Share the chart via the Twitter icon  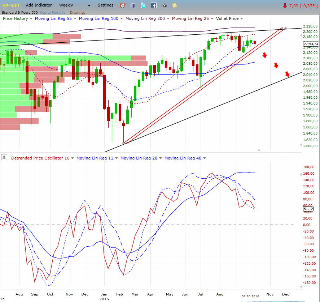(x=143, y=5)
